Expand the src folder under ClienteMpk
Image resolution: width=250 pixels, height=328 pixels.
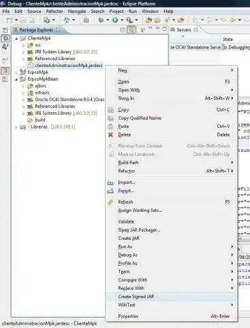click(x=23, y=45)
